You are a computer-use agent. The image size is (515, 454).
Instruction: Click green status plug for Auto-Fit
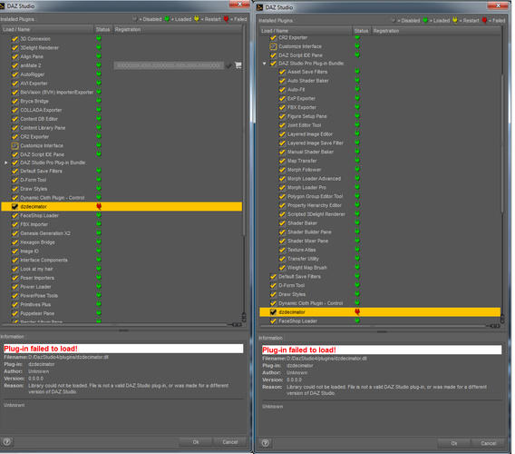point(357,89)
